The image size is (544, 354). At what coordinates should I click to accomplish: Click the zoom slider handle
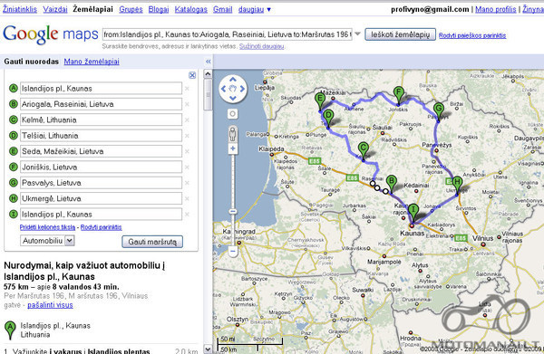pyautogui.click(x=233, y=211)
